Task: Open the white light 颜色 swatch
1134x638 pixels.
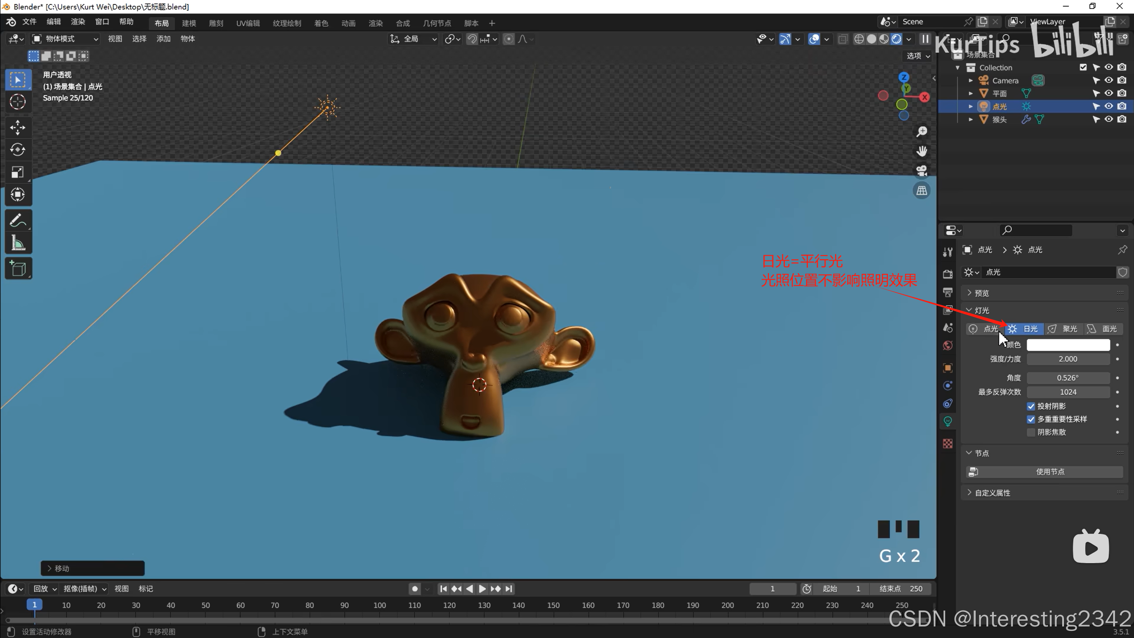Action: 1068,345
